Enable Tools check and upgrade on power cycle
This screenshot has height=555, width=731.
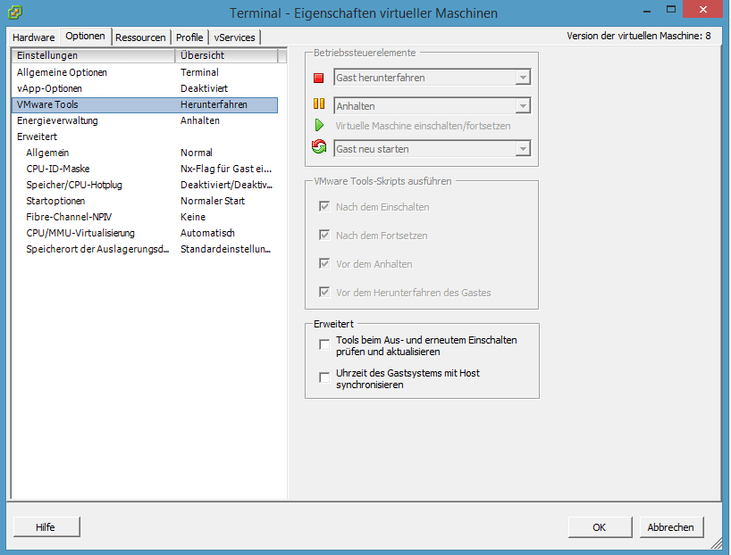pyautogui.click(x=324, y=344)
